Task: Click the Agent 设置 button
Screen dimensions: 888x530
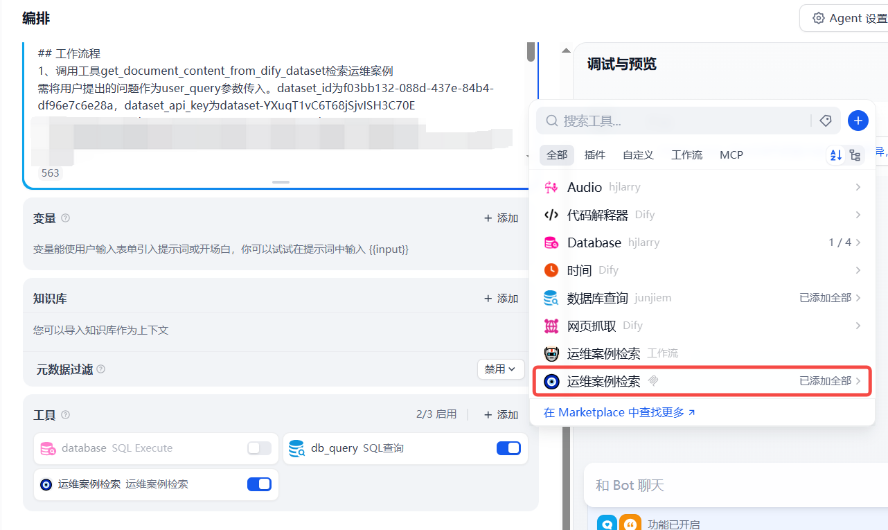Action: point(847,17)
